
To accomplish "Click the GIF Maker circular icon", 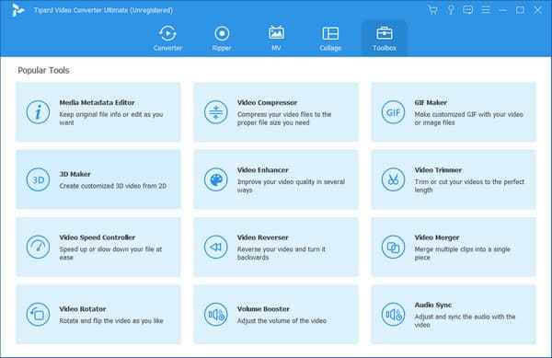I will [x=393, y=112].
